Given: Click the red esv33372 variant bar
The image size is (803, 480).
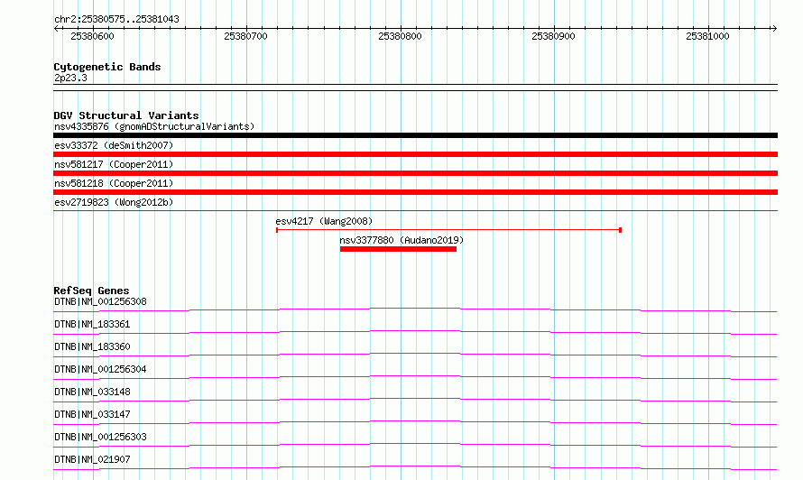Looking at the screenshot, I should pos(415,154).
